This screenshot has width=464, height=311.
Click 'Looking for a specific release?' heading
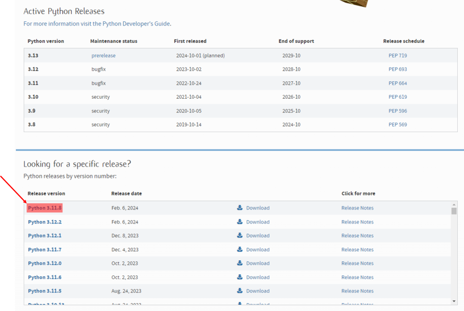[77, 164]
